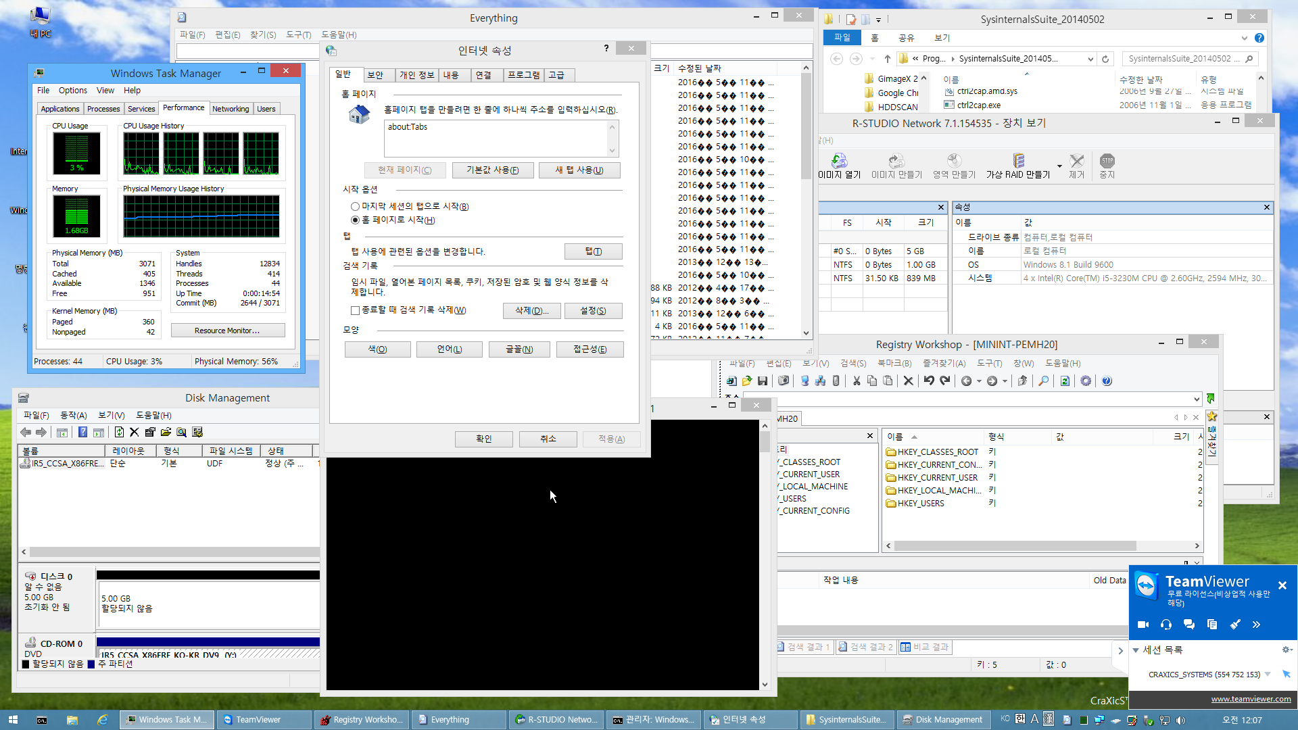
Task: Toggle delete browsing history on exit checkbox
Action: 355,311
